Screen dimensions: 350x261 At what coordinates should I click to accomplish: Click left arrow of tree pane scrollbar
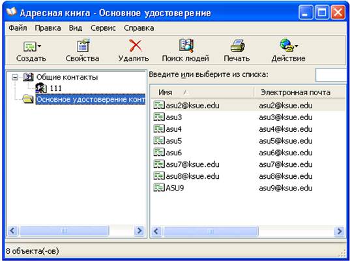coord(13,230)
